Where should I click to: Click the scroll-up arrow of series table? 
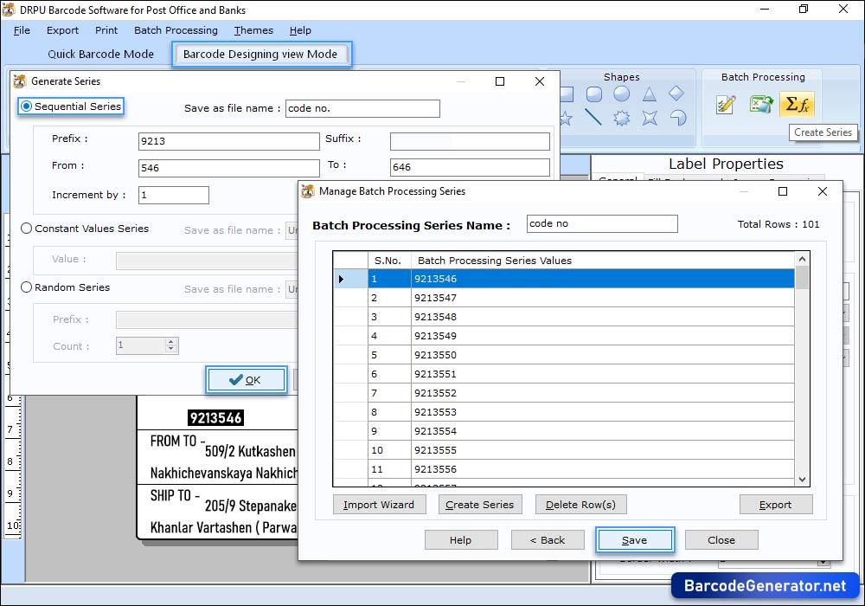[x=802, y=259]
